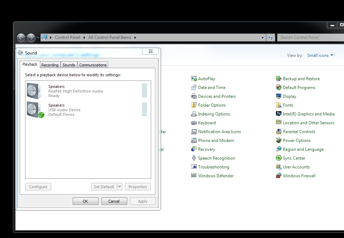344x238 pixels.
Task: Click the Fonts folder icon
Action: 279,105
